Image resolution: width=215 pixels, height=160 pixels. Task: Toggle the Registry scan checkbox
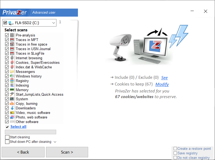pos(7,81)
